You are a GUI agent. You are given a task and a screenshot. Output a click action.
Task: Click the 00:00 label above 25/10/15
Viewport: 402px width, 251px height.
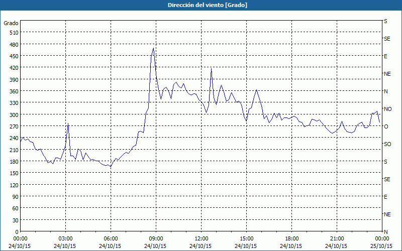coord(382,239)
